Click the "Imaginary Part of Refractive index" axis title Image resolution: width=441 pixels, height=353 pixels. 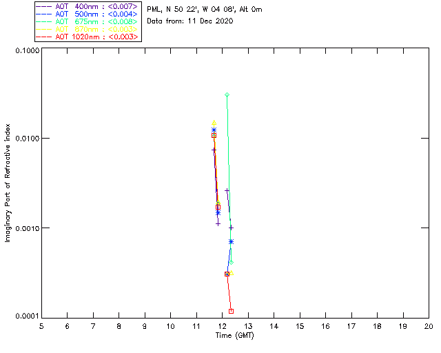click(x=8, y=183)
